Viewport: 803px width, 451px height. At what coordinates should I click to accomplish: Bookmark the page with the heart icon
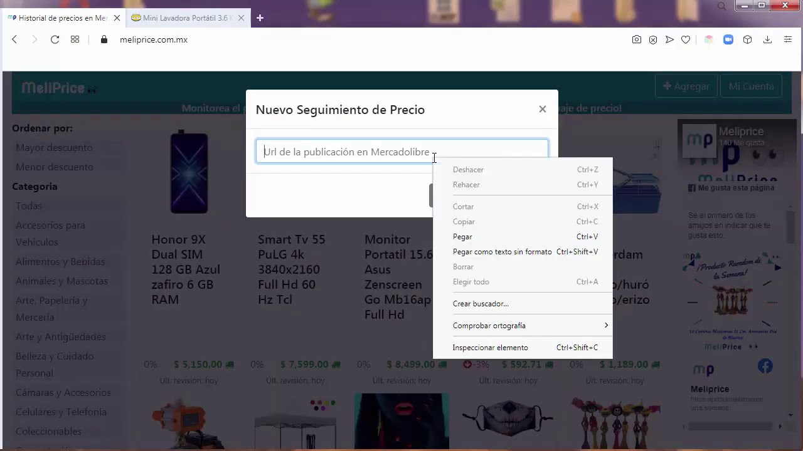point(686,39)
